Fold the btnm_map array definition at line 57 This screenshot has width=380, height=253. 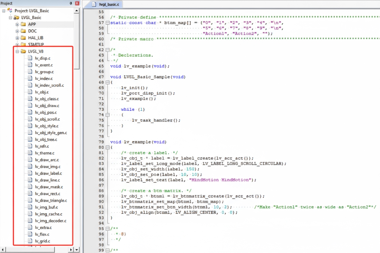coord(107,23)
